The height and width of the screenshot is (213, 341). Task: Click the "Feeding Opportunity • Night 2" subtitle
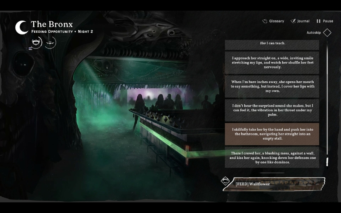pos(62,32)
